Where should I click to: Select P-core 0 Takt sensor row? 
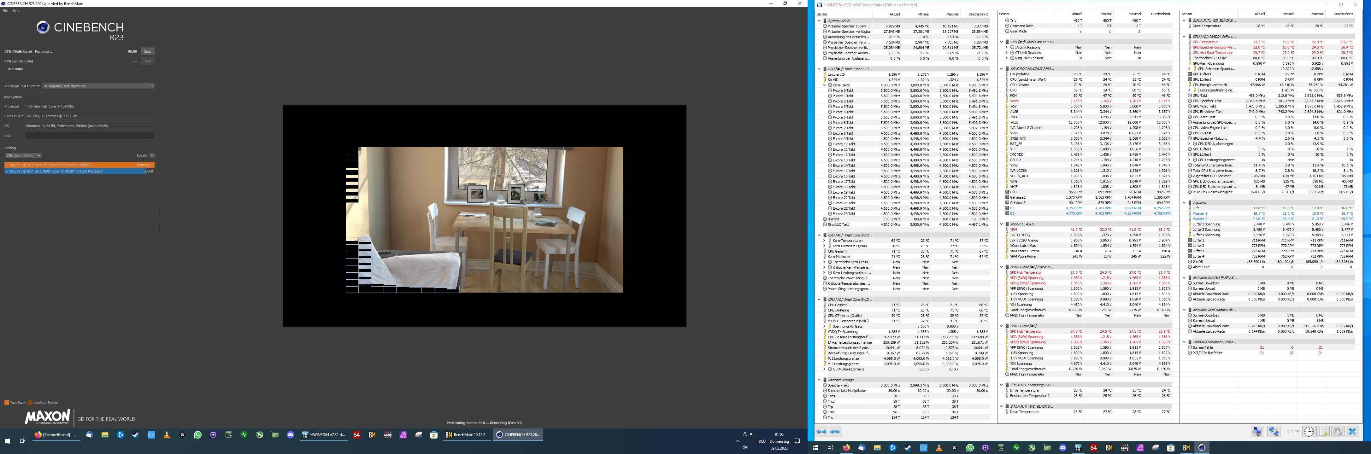click(x=904, y=90)
